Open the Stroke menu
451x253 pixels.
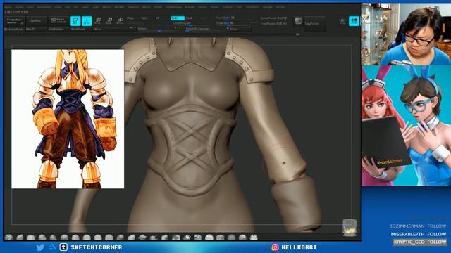(214, 7)
